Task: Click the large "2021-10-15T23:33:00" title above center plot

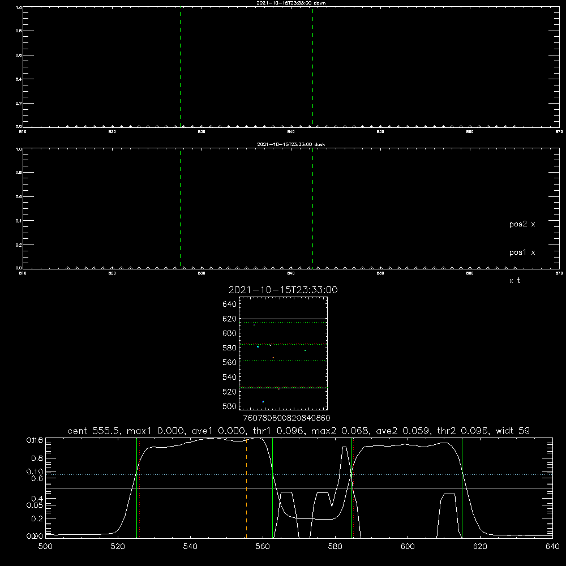Action: [x=283, y=290]
